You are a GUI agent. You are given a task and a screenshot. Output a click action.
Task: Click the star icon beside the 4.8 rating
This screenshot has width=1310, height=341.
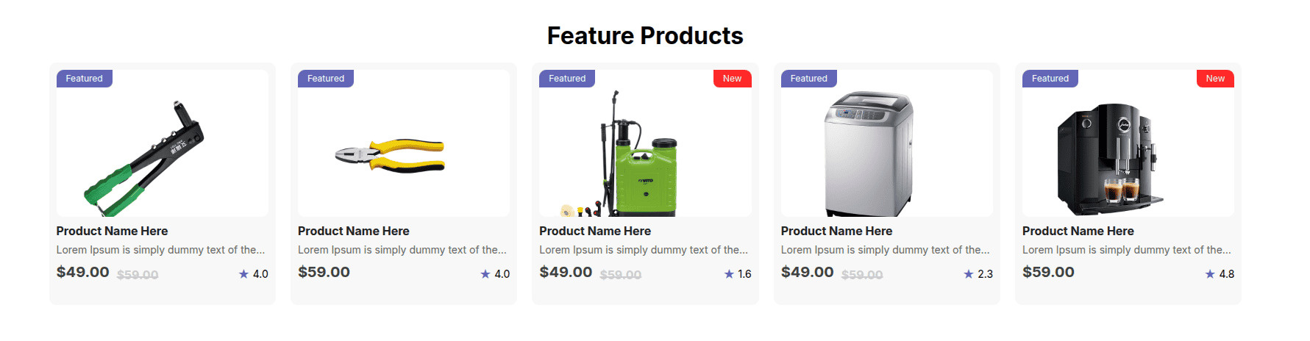1210,274
